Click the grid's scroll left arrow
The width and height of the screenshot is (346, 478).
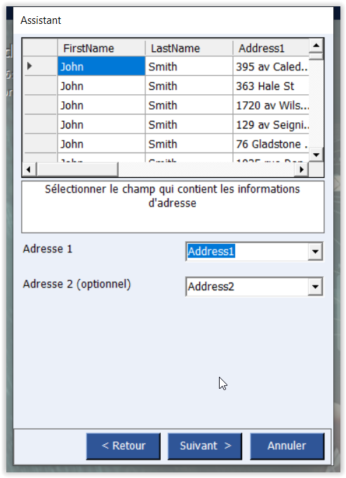point(29,169)
